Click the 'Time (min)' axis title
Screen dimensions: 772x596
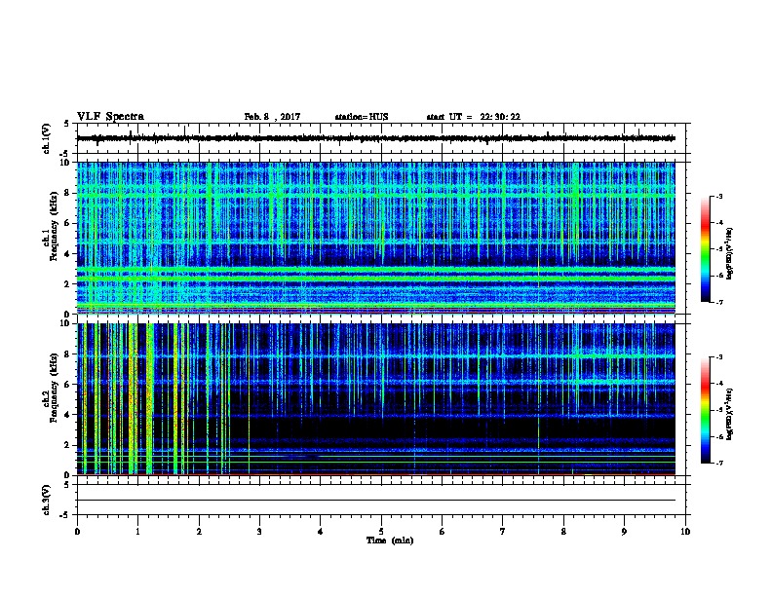pyautogui.click(x=390, y=540)
